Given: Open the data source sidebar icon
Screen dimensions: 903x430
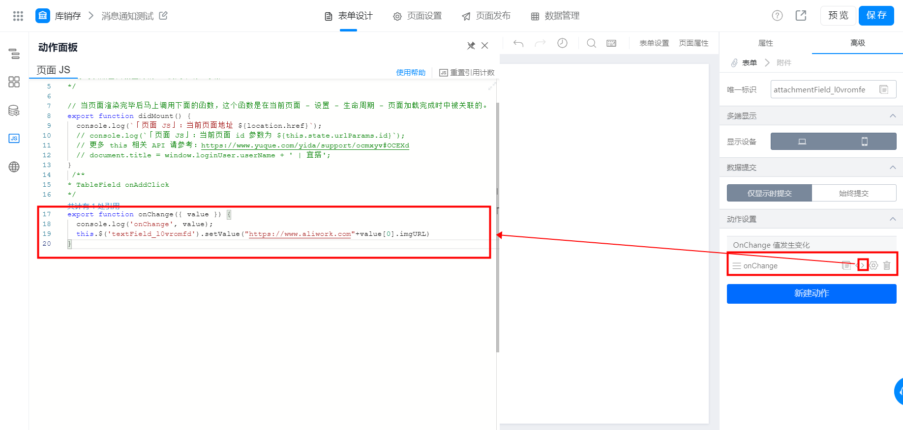Looking at the screenshot, I should (x=14, y=111).
